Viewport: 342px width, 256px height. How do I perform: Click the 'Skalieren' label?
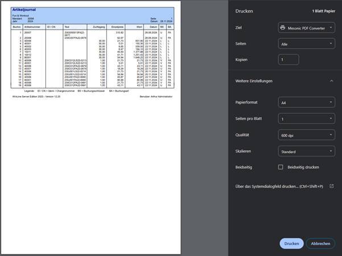243,151
